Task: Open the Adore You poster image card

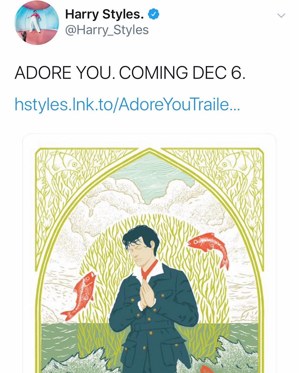Action: pos(149,253)
